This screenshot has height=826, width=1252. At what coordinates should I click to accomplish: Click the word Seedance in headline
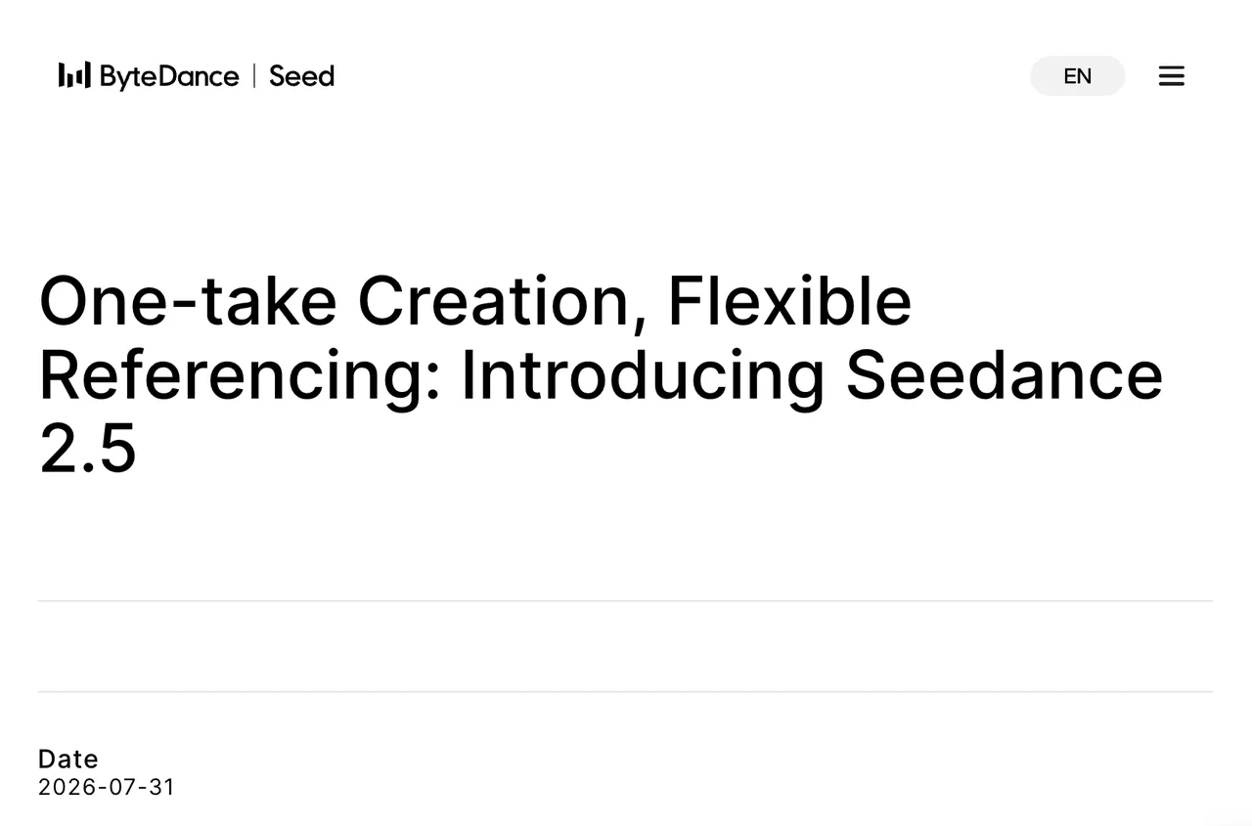pyautogui.click(x=1005, y=375)
